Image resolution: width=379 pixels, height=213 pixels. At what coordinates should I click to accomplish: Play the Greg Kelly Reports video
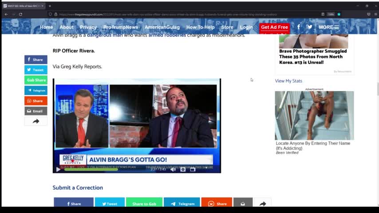(x=58, y=170)
